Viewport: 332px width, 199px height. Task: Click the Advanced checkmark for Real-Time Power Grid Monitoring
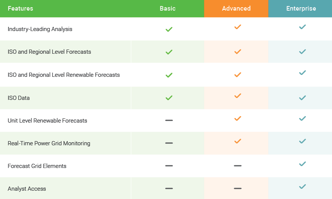click(237, 141)
